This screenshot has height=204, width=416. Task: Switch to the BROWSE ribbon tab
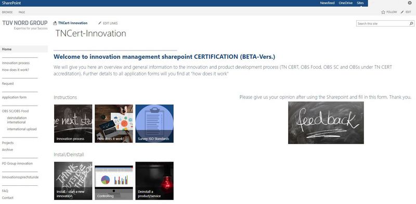(7, 12)
